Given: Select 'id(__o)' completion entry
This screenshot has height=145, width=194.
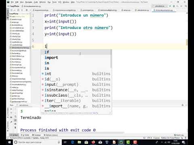Looking at the screenshot, I should pyautogui.click(x=76, y=79).
